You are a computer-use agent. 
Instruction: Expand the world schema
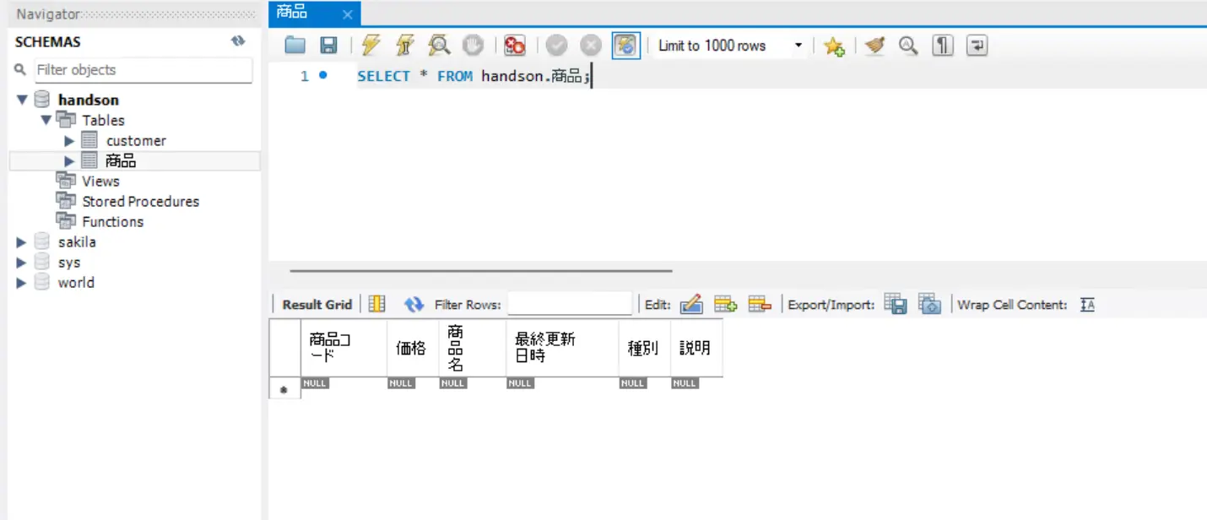pyautogui.click(x=22, y=283)
